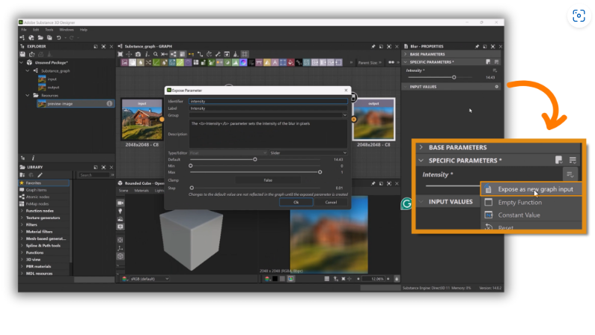
Task: Collapse the Substance_graph tree node
Action: [28, 71]
